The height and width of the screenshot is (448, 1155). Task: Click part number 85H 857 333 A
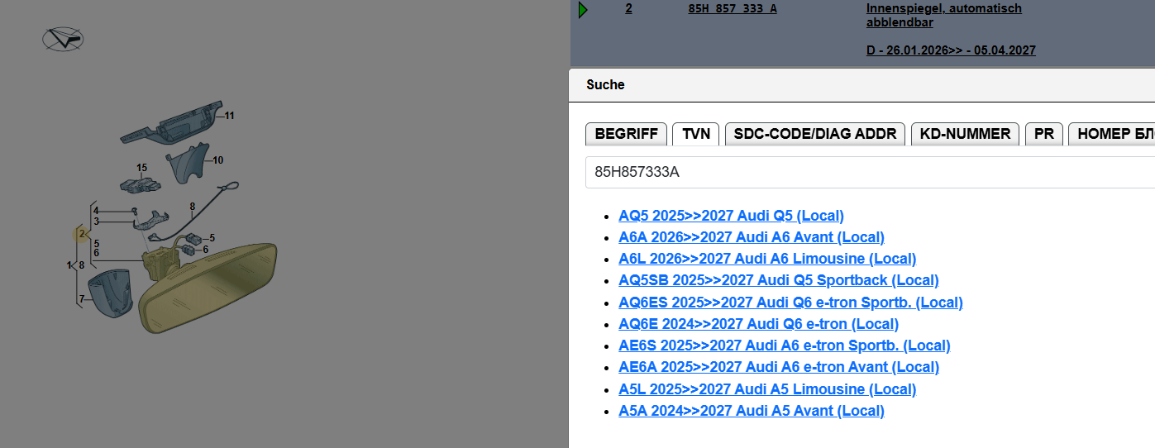pyautogui.click(x=733, y=8)
